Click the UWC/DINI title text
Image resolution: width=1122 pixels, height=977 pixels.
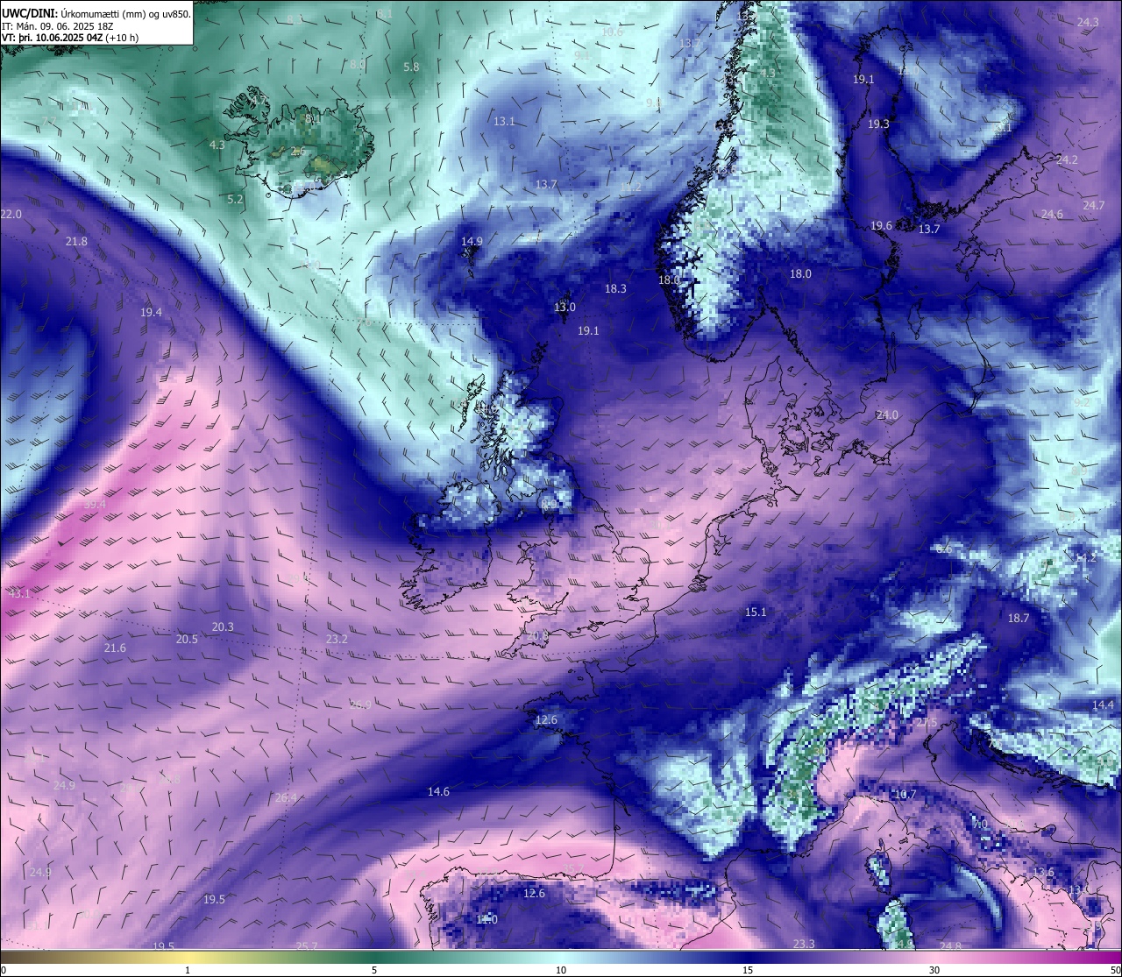[29, 13]
